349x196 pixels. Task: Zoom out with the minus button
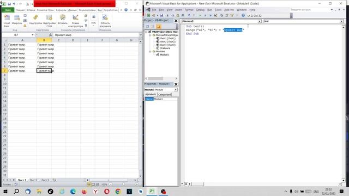pos(110,185)
